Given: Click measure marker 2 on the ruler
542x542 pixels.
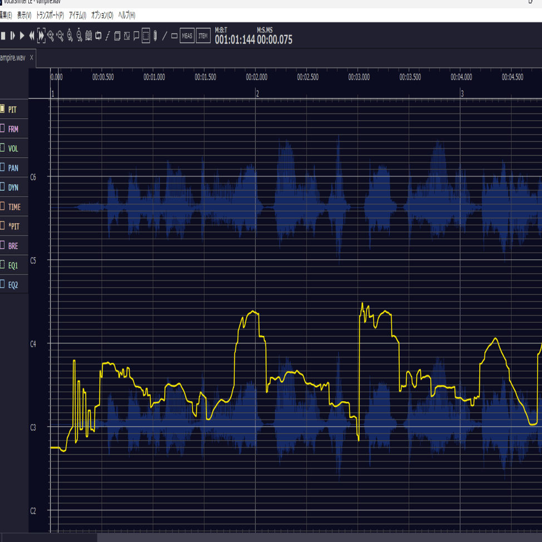Looking at the screenshot, I should pos(258,93).
